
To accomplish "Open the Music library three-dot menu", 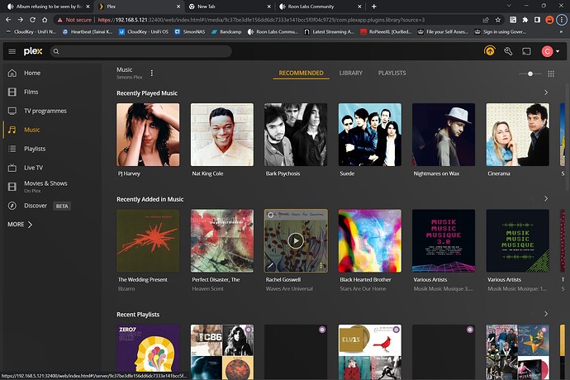I will [152, 73].
